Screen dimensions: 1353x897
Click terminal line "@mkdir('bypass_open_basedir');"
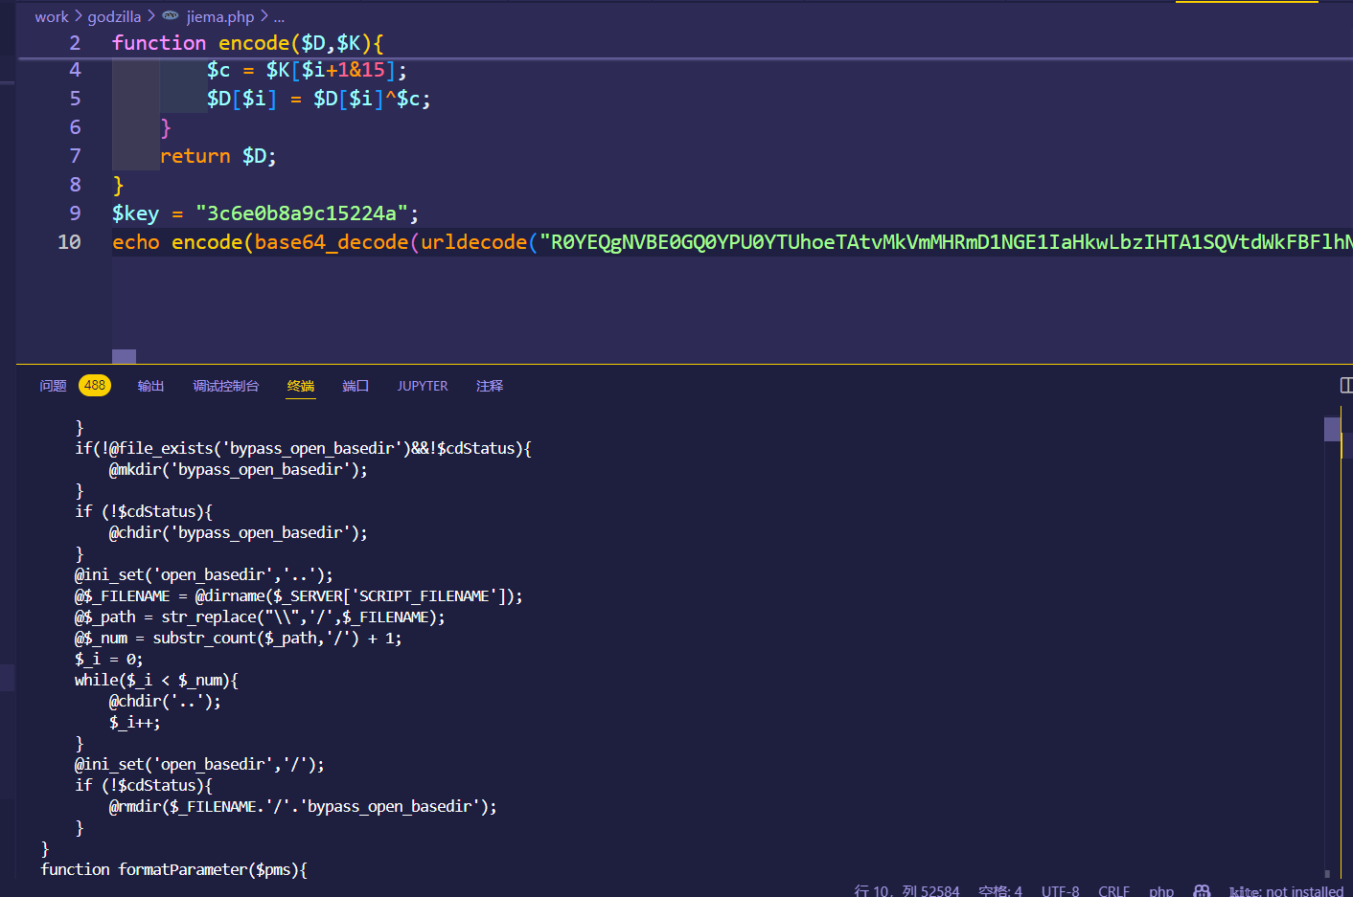tap(238, 469)
